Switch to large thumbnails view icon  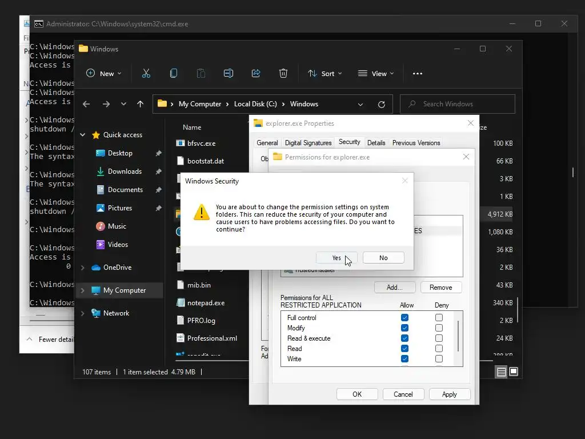(x=514, y=372)
